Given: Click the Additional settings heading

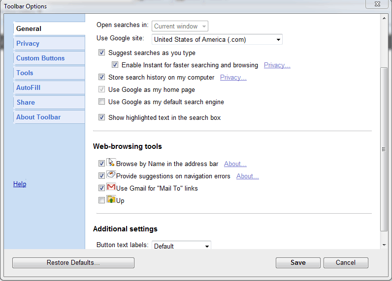Looking at the screenshot, I should pos(125,229).
